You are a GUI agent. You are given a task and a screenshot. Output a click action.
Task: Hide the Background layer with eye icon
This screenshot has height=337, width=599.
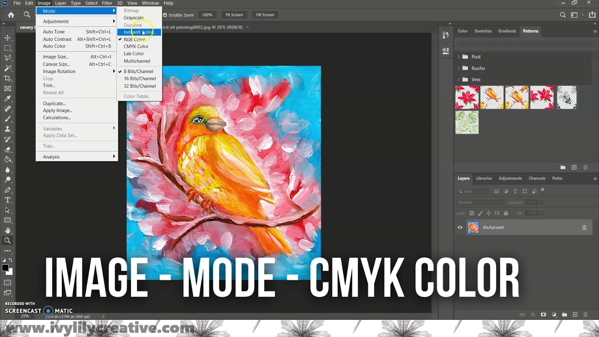pyautogui.click(x=460, y=227)
